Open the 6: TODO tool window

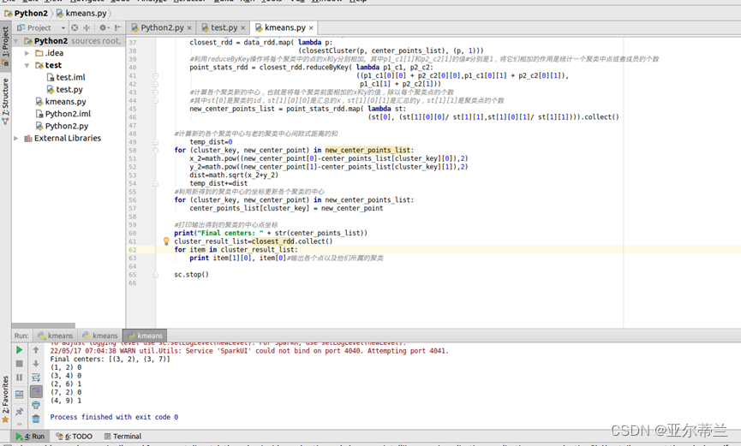tap(74, 437)
